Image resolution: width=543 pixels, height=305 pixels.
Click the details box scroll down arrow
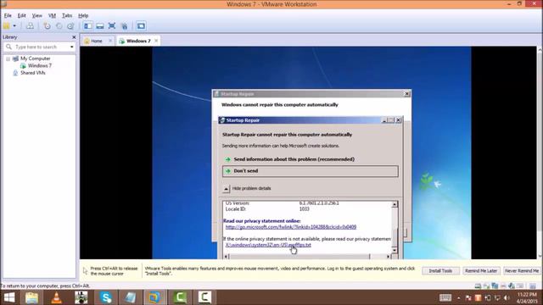[x=394, y=250]
